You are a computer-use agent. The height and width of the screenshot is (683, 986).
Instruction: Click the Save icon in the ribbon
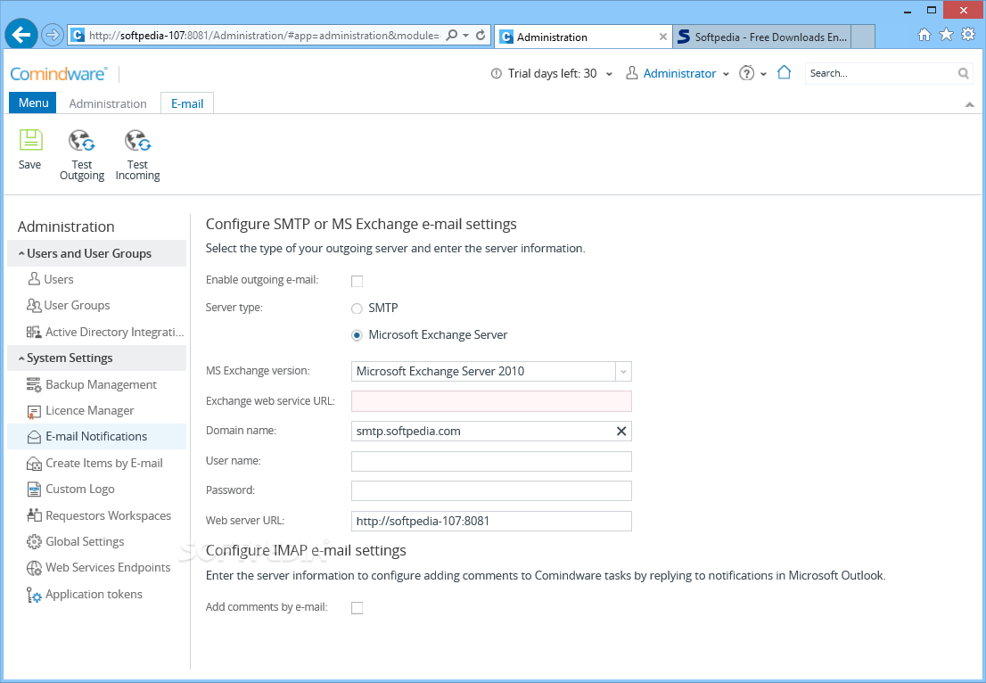pyautogui.click(x=30, y=140)
